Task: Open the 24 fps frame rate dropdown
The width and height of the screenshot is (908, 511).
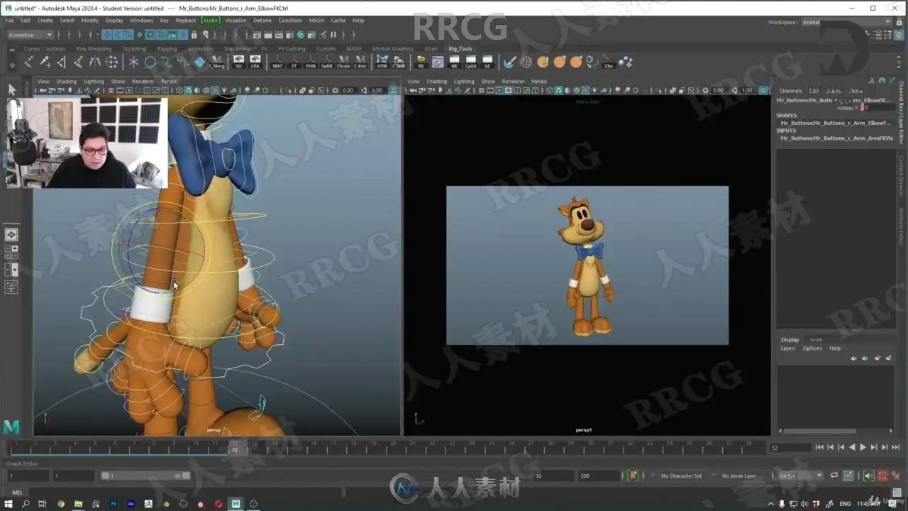Action: (800, 476)
